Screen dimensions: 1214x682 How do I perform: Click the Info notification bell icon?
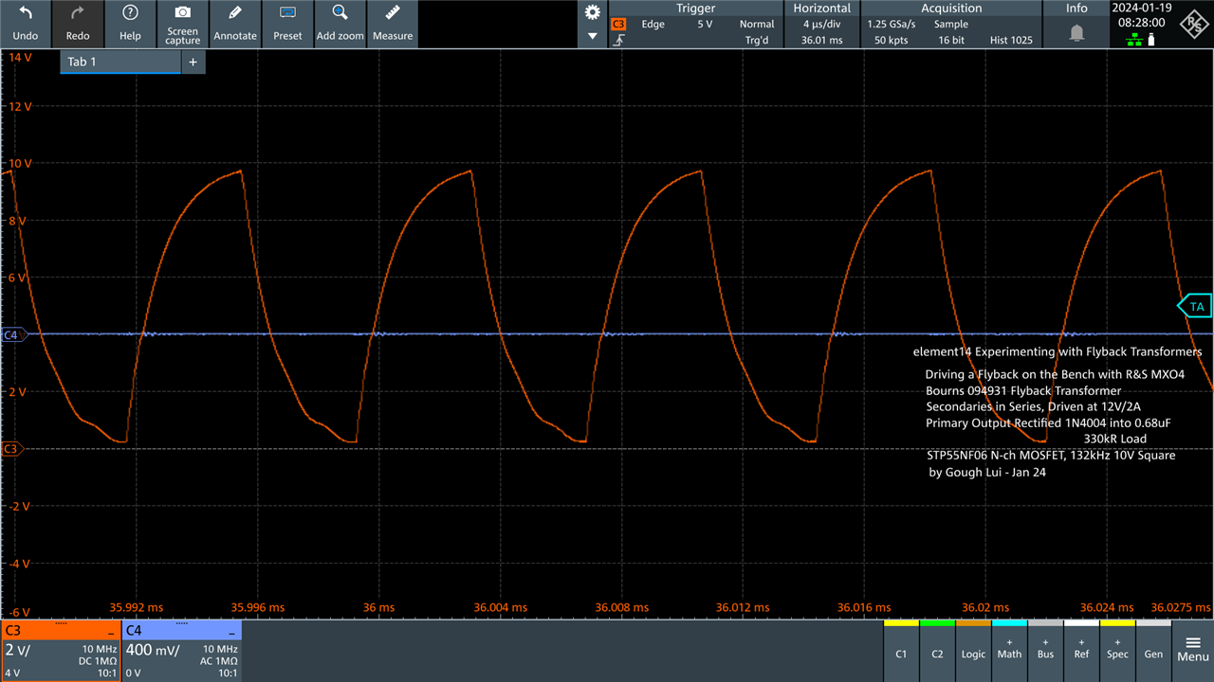tap(1076, 33)
